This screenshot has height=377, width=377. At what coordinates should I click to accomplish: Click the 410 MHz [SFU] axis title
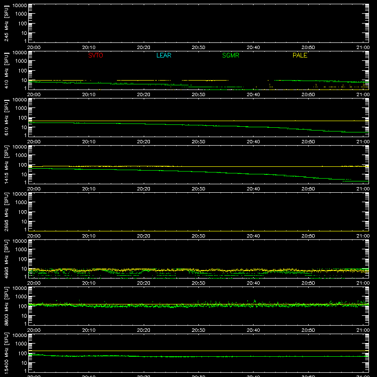(x=7, y=71)
